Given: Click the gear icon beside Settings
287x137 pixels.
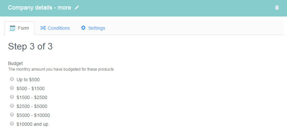Looking at the screenshot, I should point(83,28).
